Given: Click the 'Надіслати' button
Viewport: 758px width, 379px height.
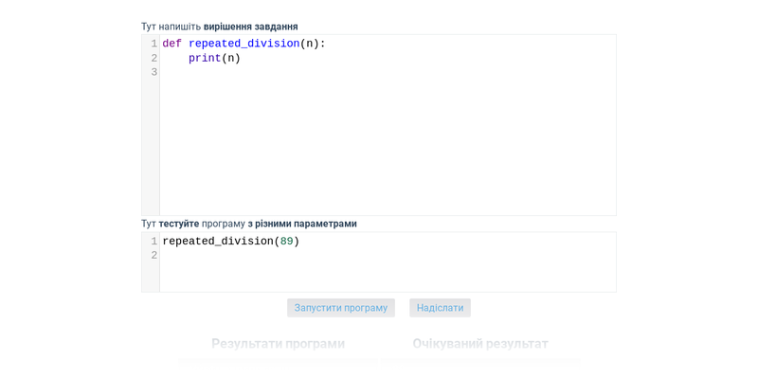Looking at the screenshot, I should pyautogui.click(x=440, y=308).
